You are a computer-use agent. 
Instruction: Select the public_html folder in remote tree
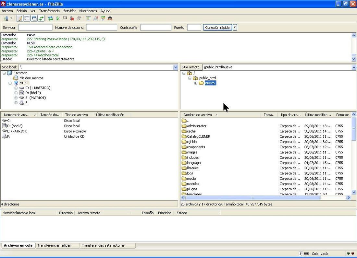(207, 78)
